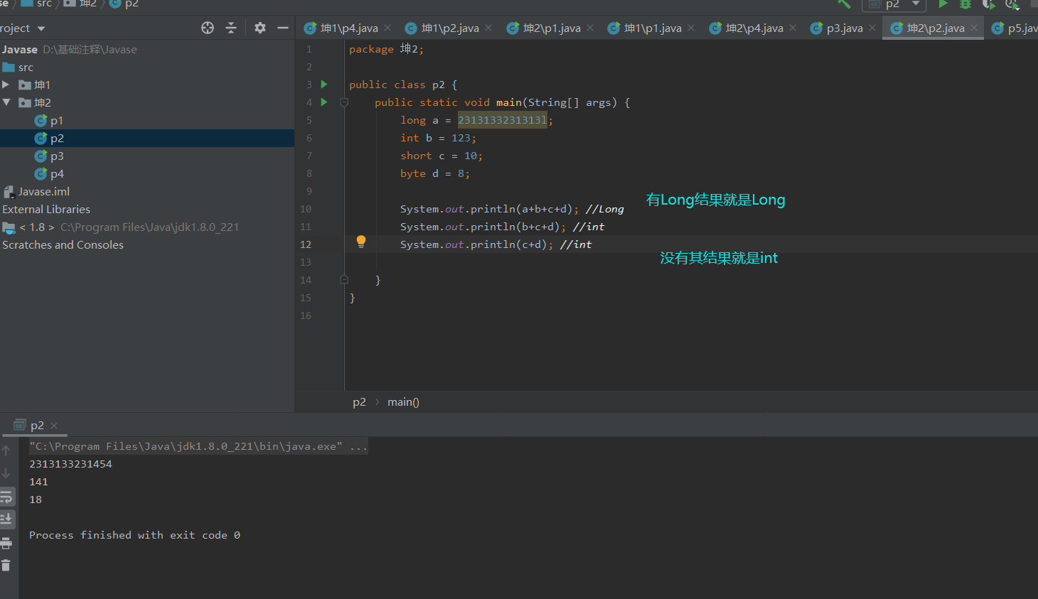Open the p2 run configuration dropdown
Image resolution: width=1038 pixels, height=599 pixels.
point(894,4)
